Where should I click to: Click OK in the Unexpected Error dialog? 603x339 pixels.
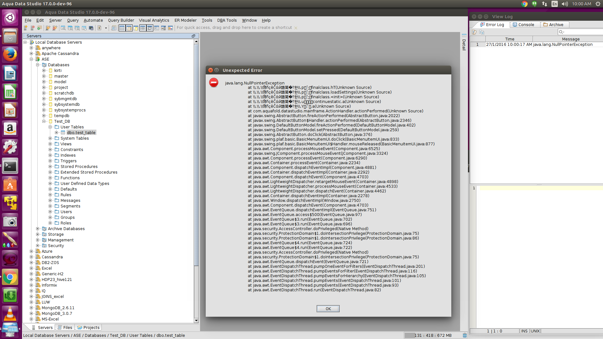point(328,309)
